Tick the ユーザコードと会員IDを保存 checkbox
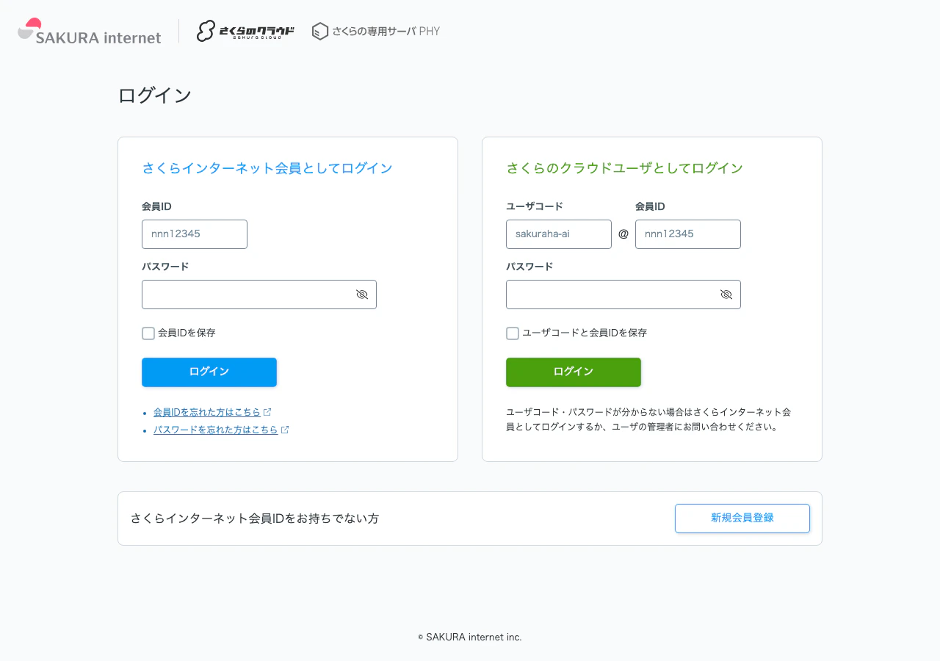 pos(513,333)
